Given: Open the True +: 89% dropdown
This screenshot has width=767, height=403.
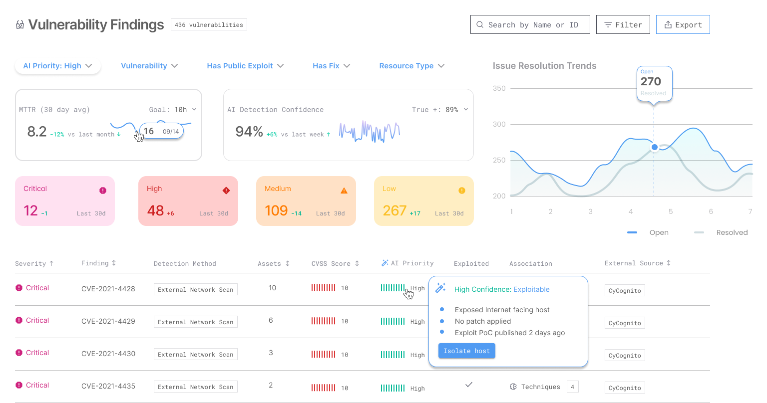Looking at the screenshot, I should 440,109.
